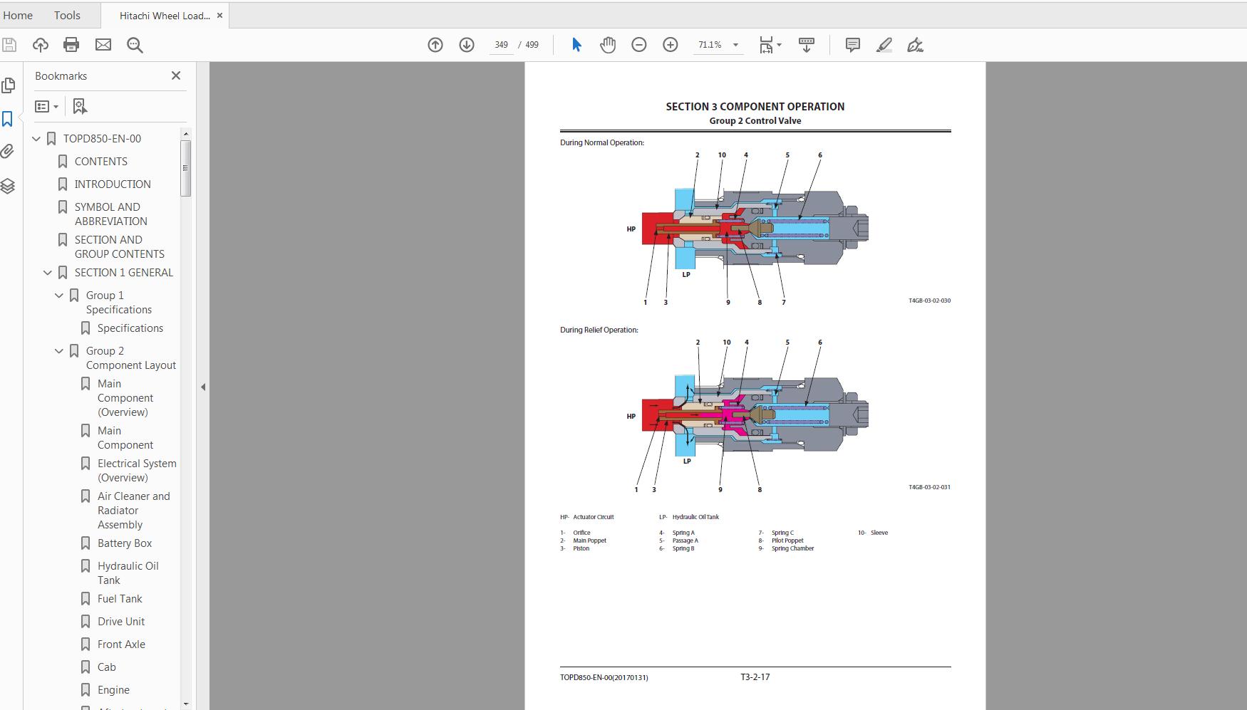1247x710 pixels.
Task: Collapse the Group 2 Component Layout bookmark
Action: click(58, 350)
